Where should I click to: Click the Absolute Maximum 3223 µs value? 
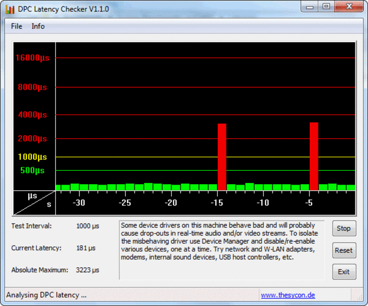[x=87, y=270]
